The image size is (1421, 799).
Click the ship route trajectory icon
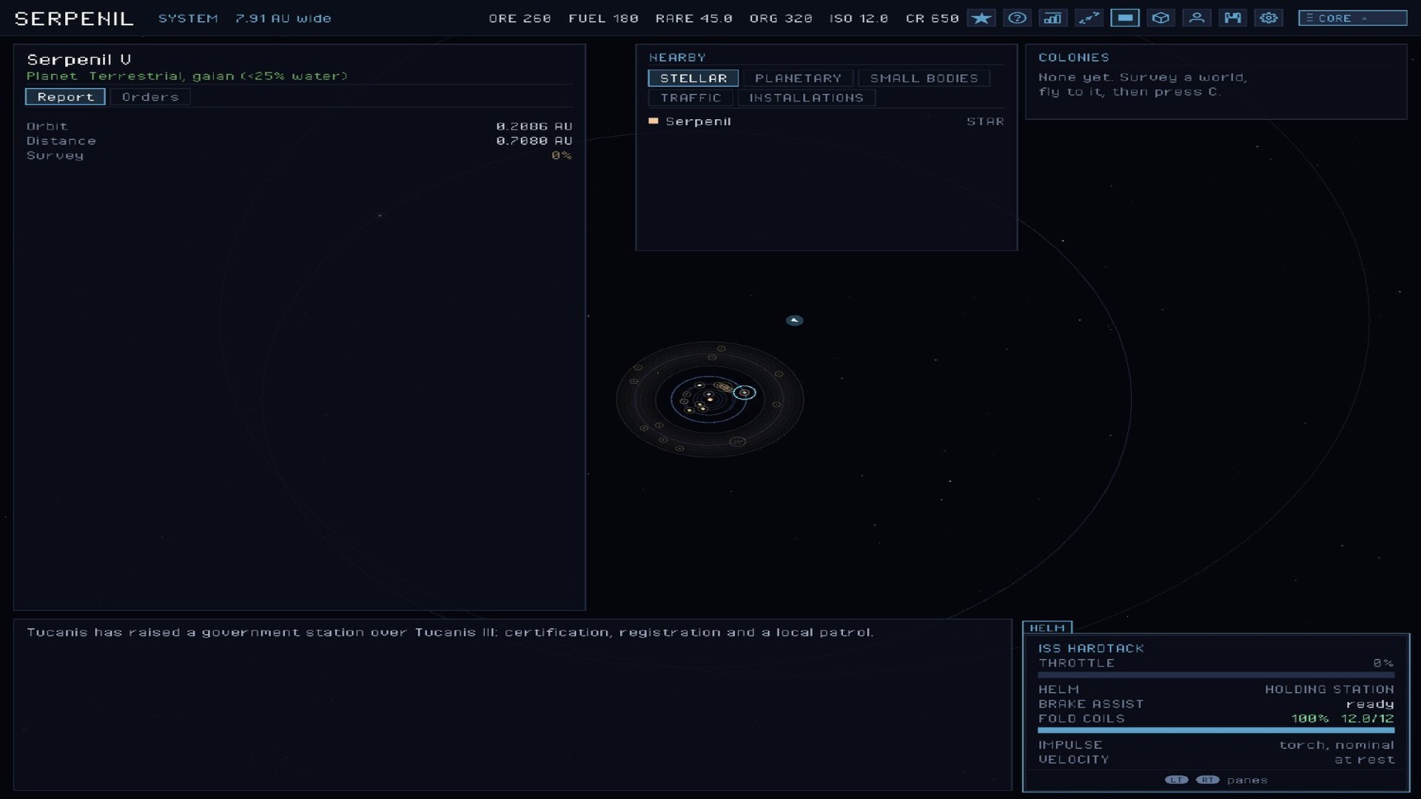[x=1089, y=18]
